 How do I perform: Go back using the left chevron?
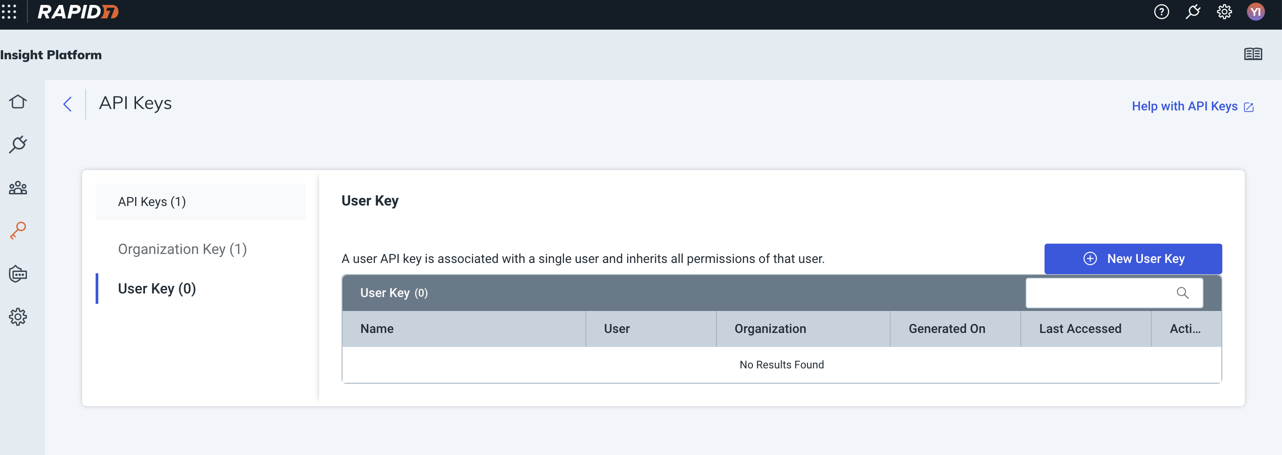coord(68,104)
